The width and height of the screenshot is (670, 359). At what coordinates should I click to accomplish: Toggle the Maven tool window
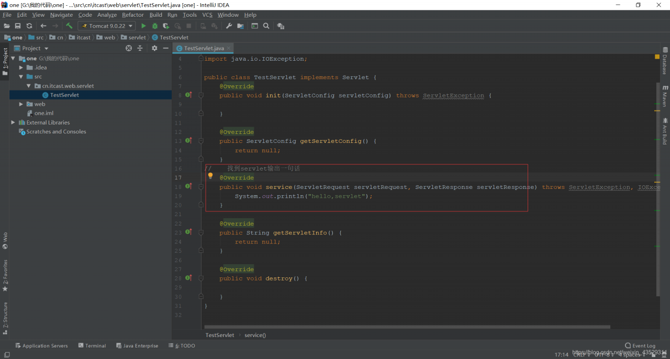tap(665, 96)
